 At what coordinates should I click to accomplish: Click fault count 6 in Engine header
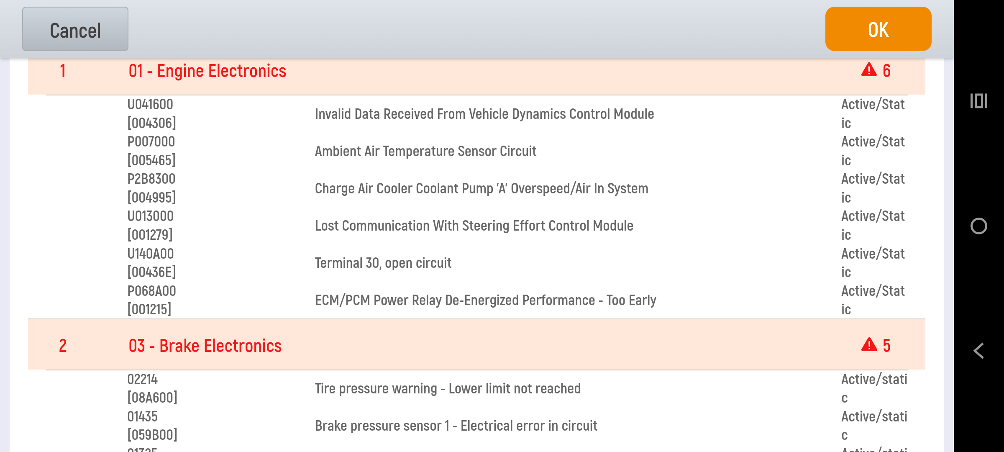coord(886,71)
